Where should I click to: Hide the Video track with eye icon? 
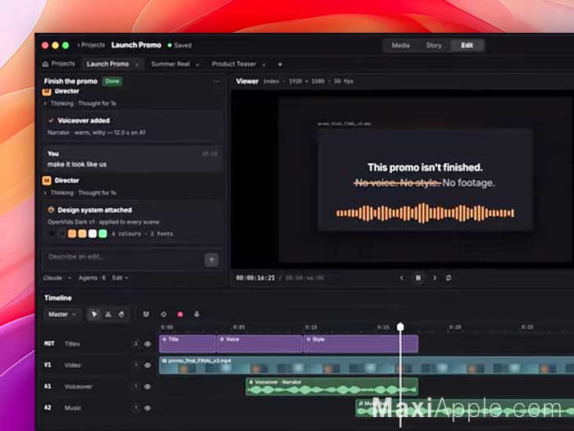[148, 365]
